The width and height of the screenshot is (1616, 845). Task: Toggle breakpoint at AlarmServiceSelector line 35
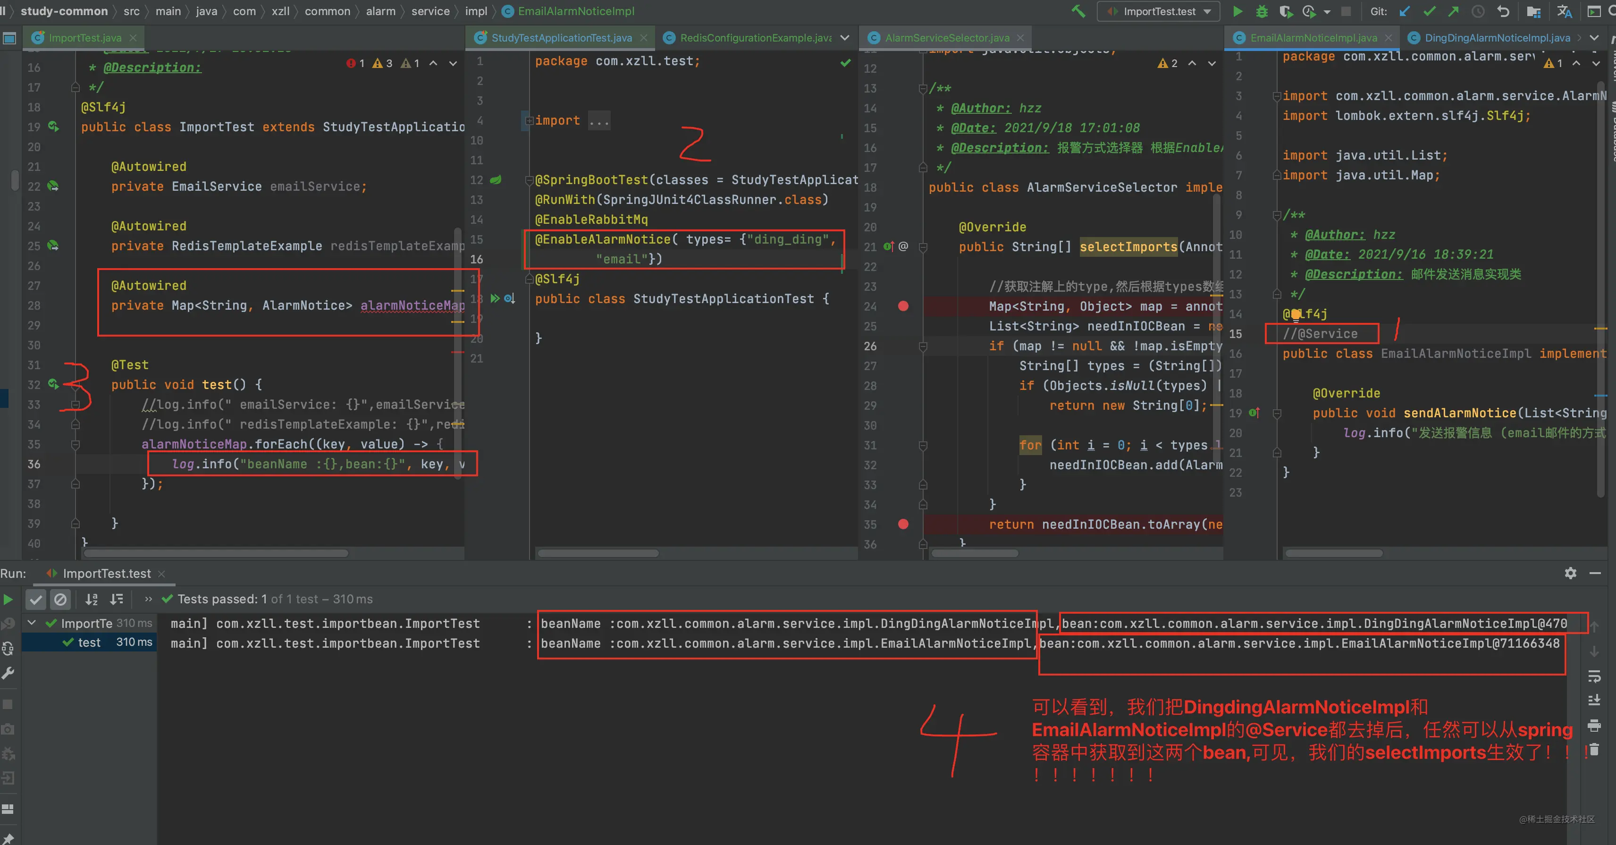click(903, 524)
